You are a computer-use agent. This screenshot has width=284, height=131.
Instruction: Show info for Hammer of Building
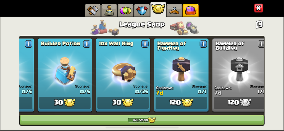261,44
